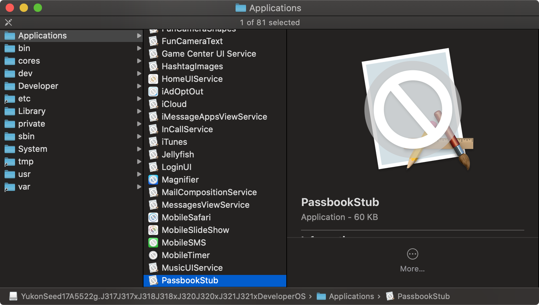The height and width of the screenshot is (305, 539).
Task: Select the 'iMessageAppsViewService' file name
Action: pos(214,117)
